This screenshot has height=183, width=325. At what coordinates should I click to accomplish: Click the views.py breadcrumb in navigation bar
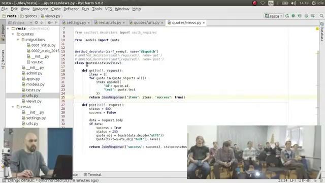51,16
